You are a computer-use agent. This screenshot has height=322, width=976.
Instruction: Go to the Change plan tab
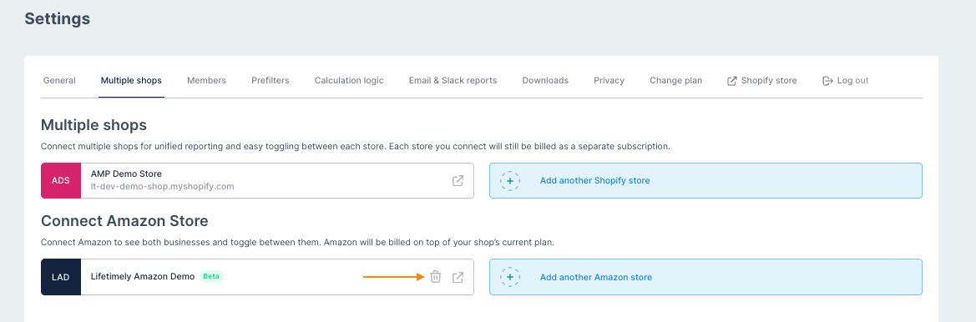(676, 81)
